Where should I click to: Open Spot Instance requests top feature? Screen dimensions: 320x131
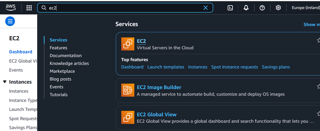[x=234, y=67]
